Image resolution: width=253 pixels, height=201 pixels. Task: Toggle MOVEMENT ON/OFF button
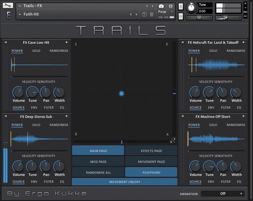pyautogui.click(x=124, y=182)
